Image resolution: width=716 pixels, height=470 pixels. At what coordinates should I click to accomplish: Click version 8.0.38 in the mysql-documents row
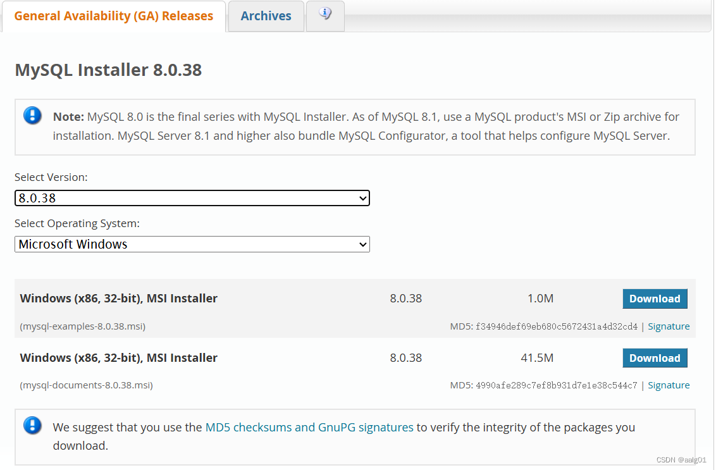406,358
